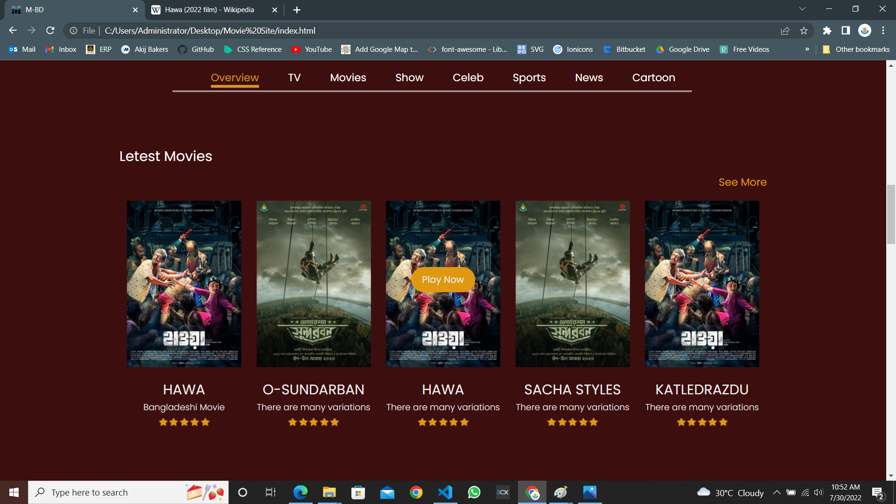This screenshot has height=504, width=896.
Task: Click the See More link
Action: [x=742, y=182]
